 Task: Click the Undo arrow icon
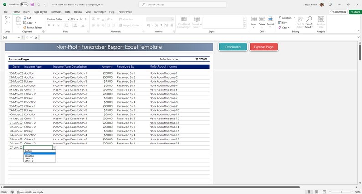pyautogui.click(x=6, y=17)
